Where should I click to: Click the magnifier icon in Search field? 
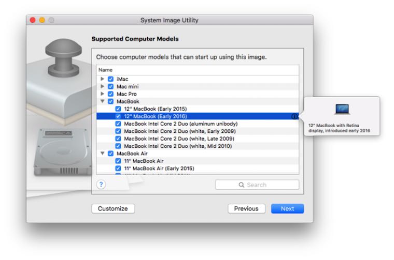click(x=241, y=185)
